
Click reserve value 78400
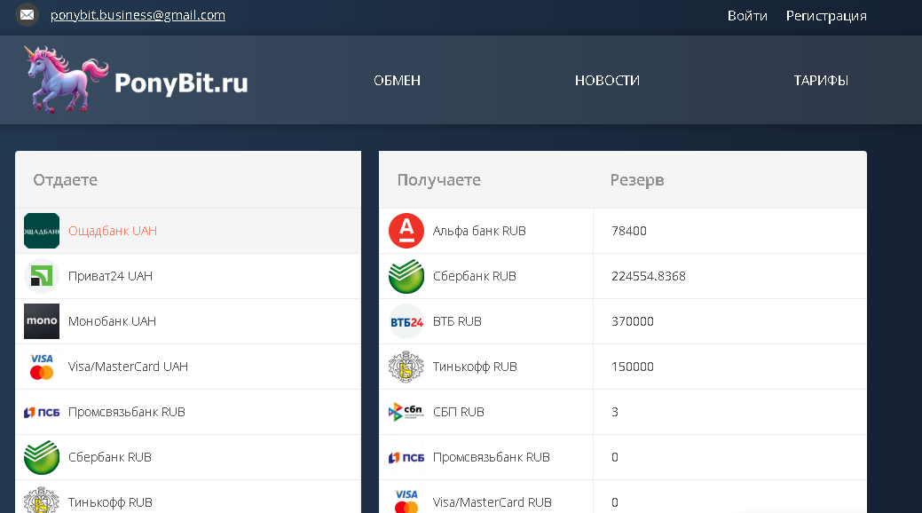[x=628, y=231]
